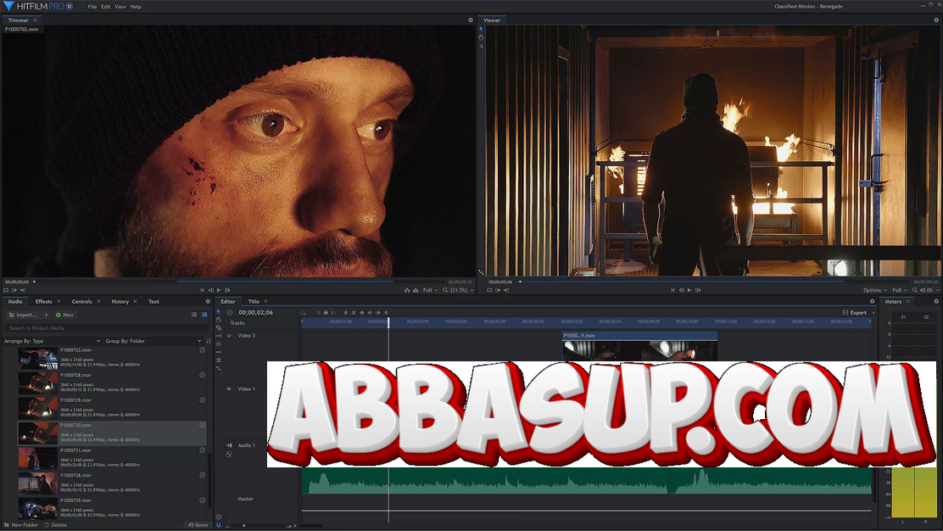Switch to the Effects tab
The image size is (943, 531).
[43, 301]
